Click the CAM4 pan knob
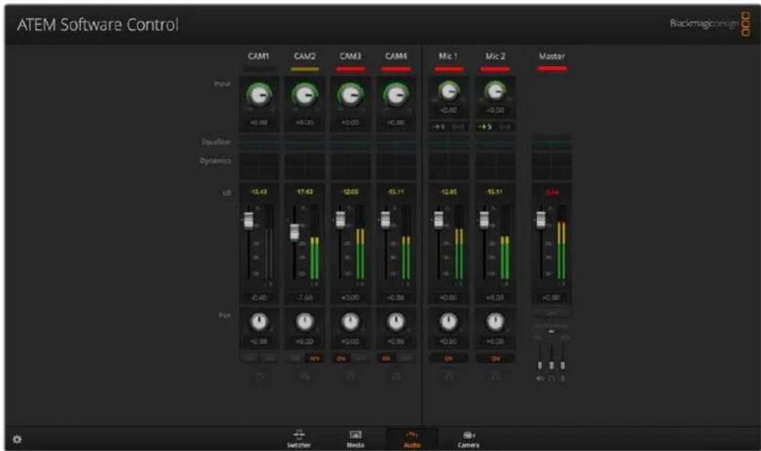761x451 pixels. click(x=396, y=321)
